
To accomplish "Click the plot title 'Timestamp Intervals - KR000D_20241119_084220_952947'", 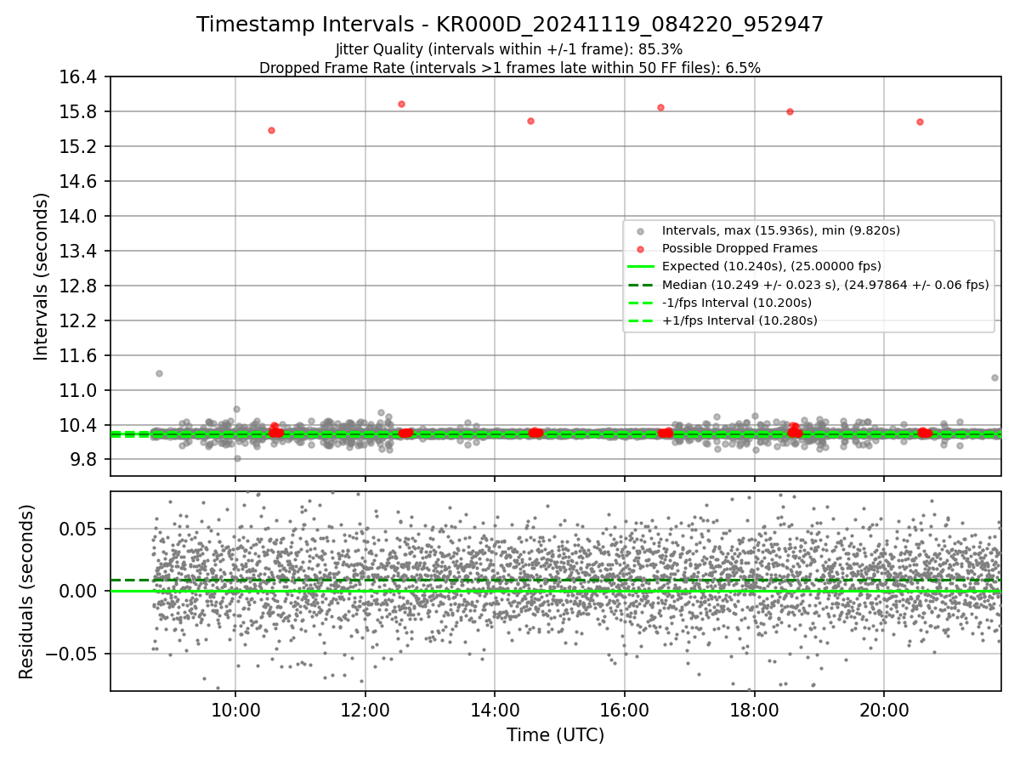I will (510, 25).
